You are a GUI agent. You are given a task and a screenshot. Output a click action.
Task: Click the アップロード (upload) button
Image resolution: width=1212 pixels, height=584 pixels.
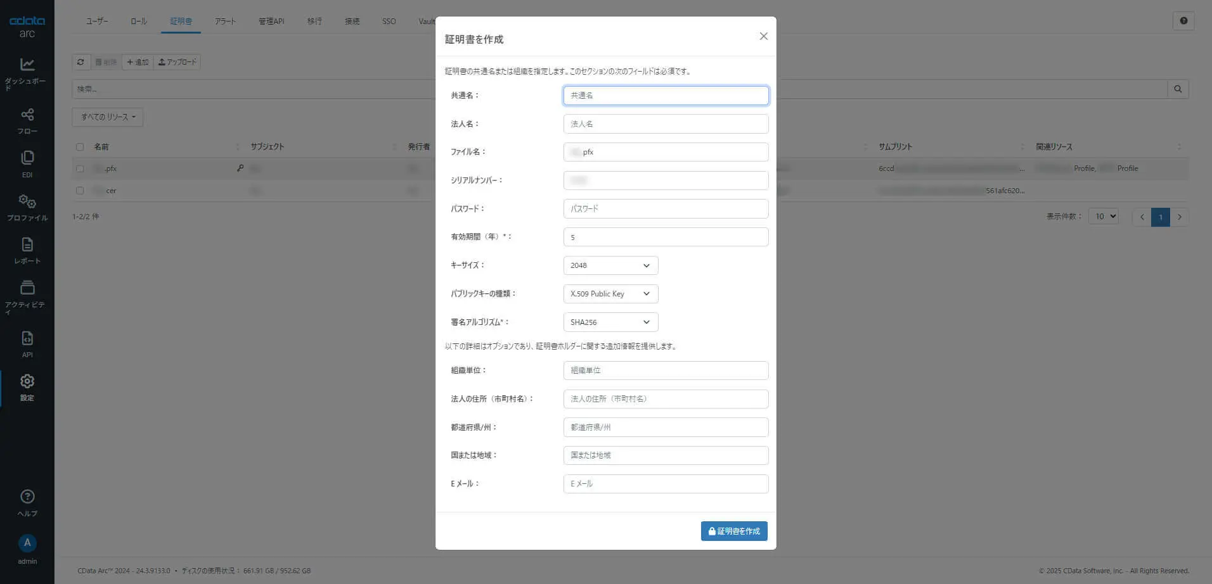177,62
